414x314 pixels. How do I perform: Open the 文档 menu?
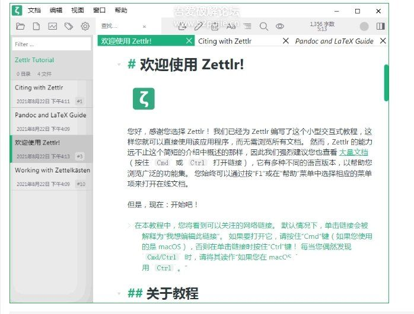[x=34, y=10]
